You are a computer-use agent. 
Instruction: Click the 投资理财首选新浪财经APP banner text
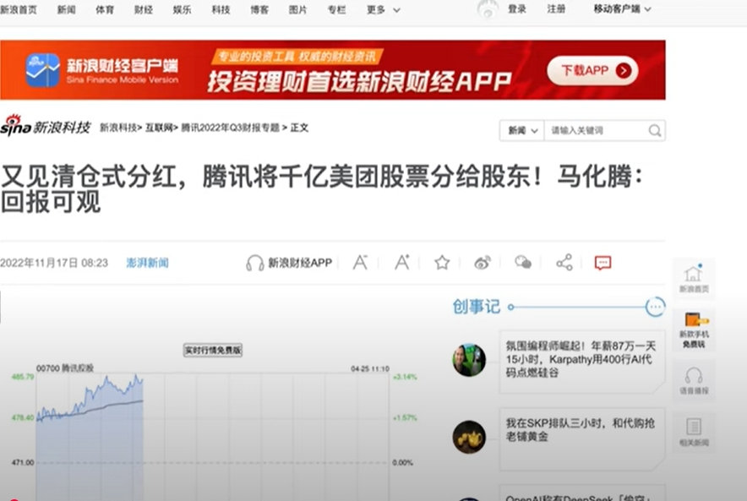pyautogui.click(x=360, y=81)
